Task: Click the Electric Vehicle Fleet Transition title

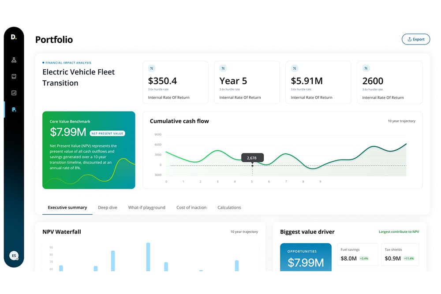Action: point(78,77)
